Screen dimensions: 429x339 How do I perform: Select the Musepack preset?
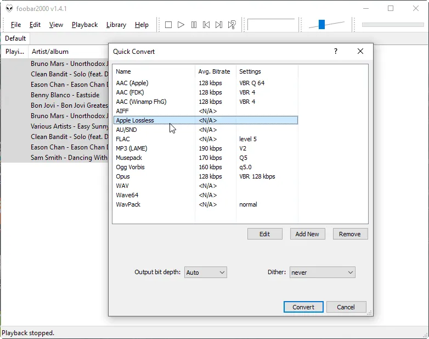[206, 158]
